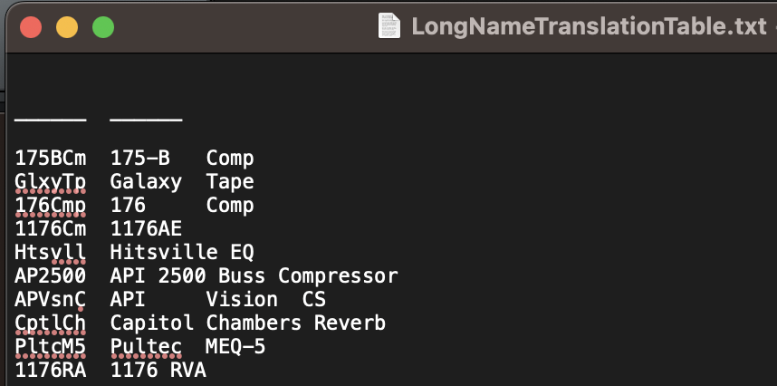Click the misspelled CptlCh entry
The height and width of the screenshot is (386, 777).
(50, 323)
